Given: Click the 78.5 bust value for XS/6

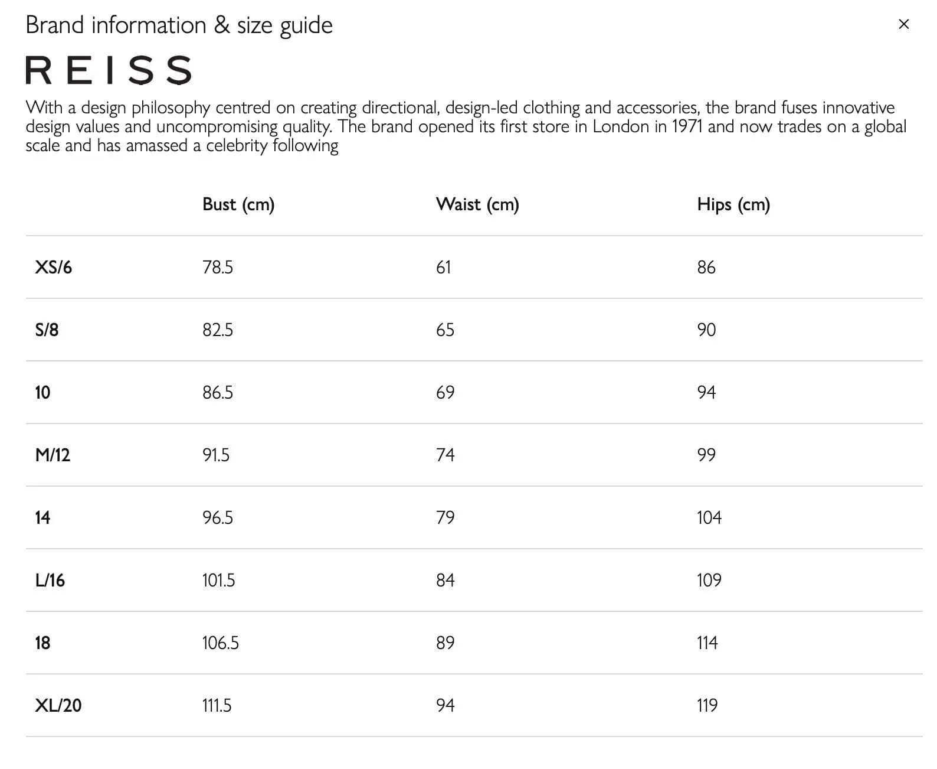Looking at the screenshot, I should [x=218, y=268].
